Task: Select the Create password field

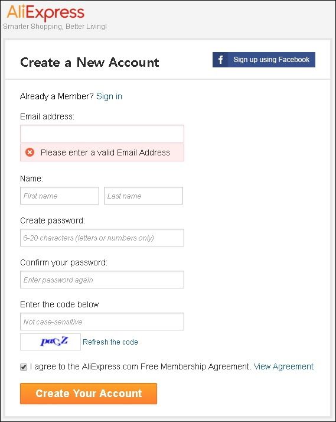Action: (102, 238)
